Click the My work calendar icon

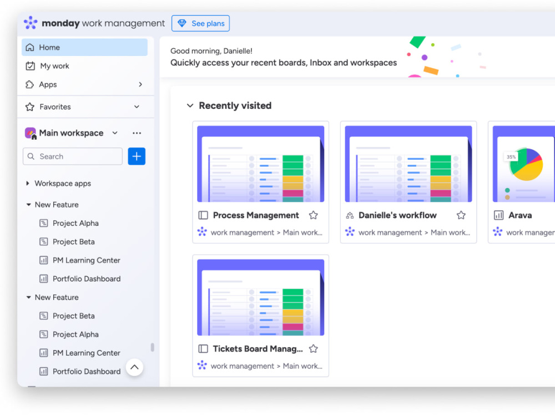(31, 66)
